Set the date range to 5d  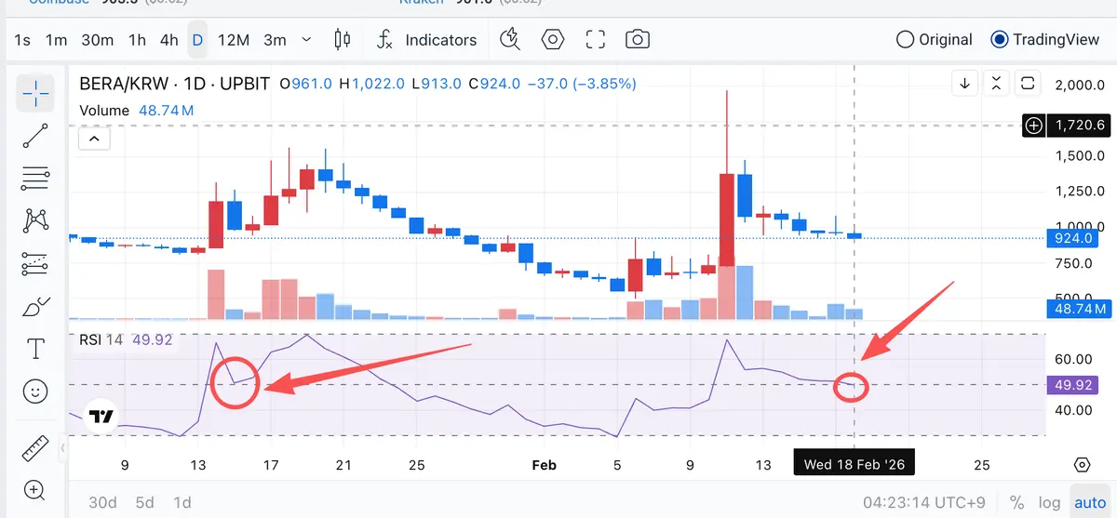point(144,502)
